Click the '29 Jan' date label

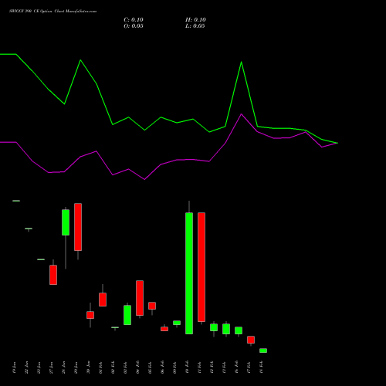click(76, 367)
